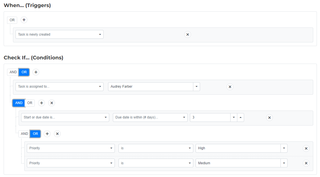Switch the Priority group to AND
The width and height of the screenshot is (320, 177).
[x=24, y=134]
